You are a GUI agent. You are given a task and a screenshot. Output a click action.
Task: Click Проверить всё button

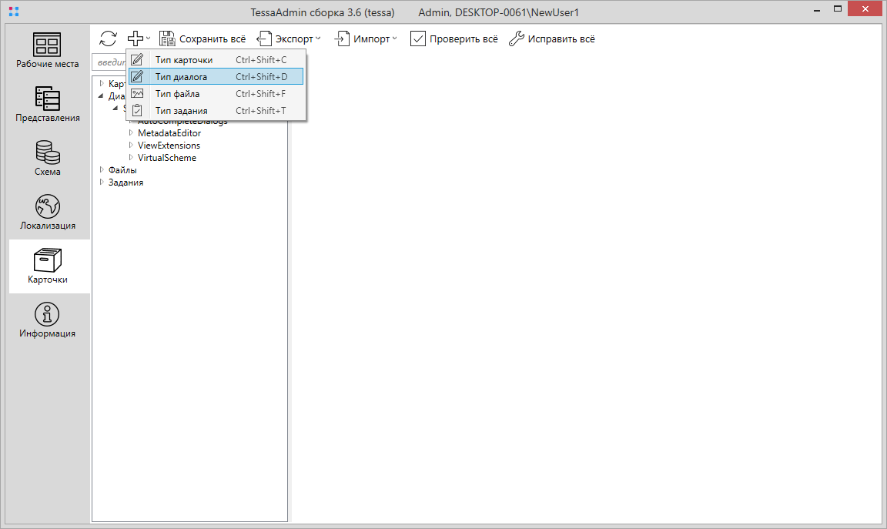(454, 39)
